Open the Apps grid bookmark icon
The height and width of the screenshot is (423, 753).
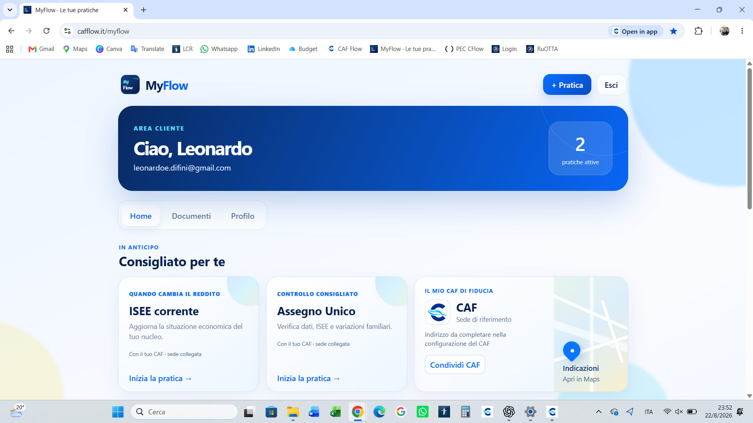(10, 49)
